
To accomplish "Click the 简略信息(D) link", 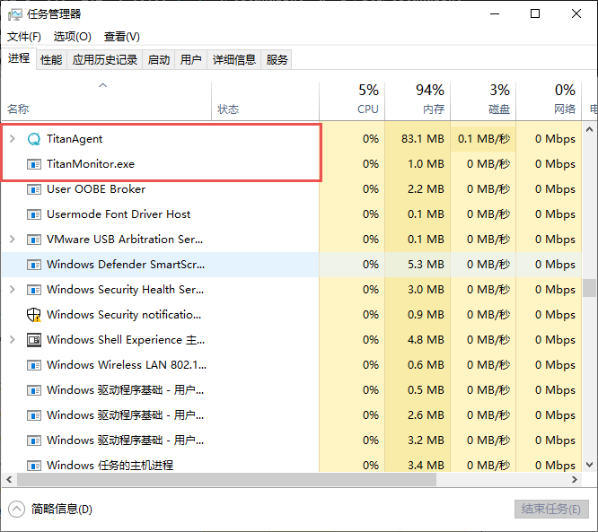I will [x=61, y=510].
